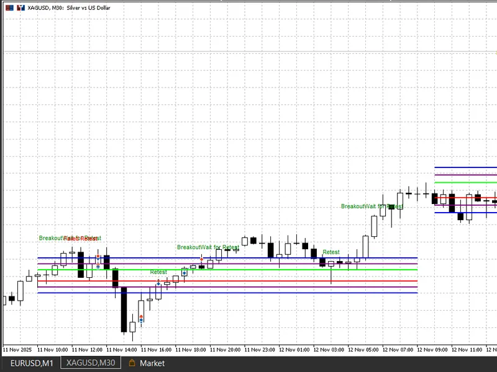The height and width of the screenshot is (372, 497).
Task: Switch to the EURUSD,M1 chart tab
Action: (32, 363)
